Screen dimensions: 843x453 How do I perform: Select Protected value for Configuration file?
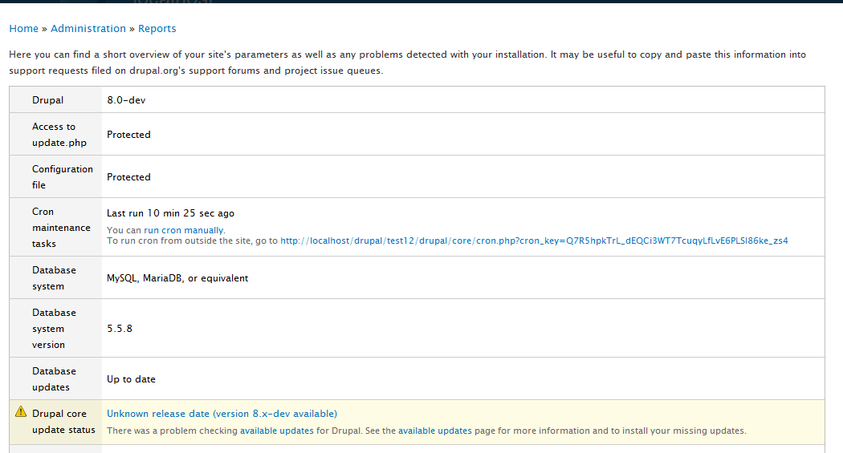[x=128, y=177]
